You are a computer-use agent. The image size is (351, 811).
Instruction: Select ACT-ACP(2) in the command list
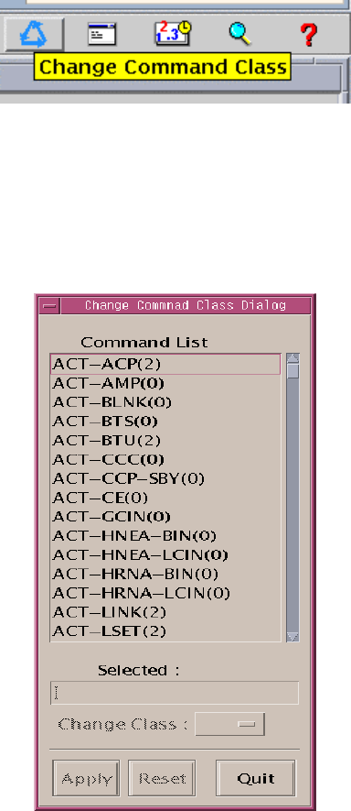point(165,364)
